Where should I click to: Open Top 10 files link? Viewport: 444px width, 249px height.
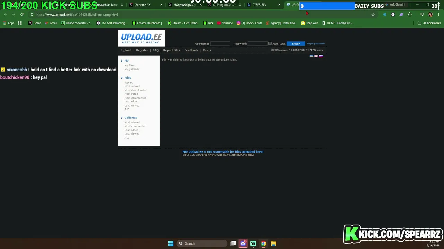click(x=128, y=83)
